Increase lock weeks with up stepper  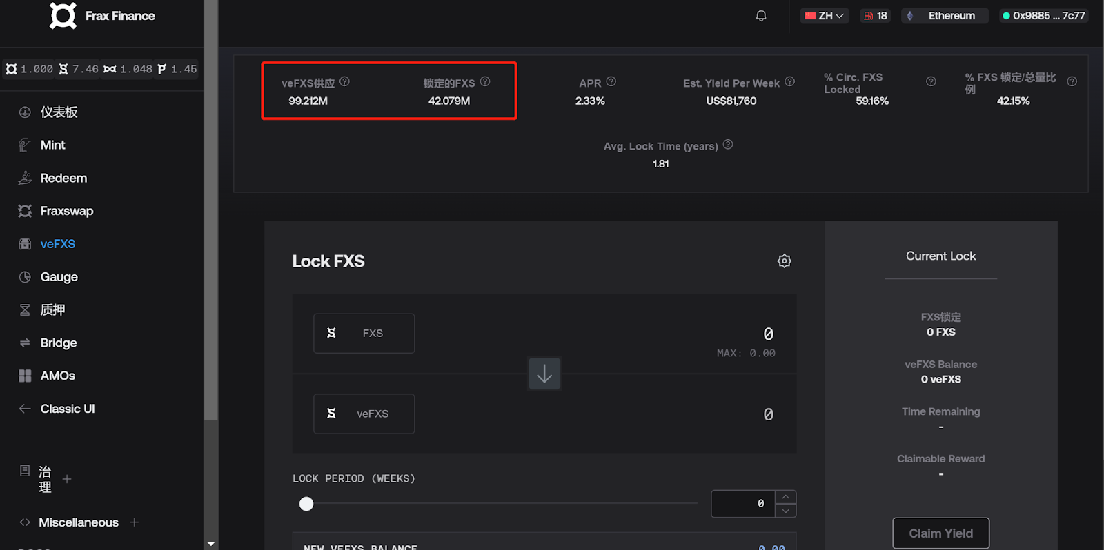[786, 497]
